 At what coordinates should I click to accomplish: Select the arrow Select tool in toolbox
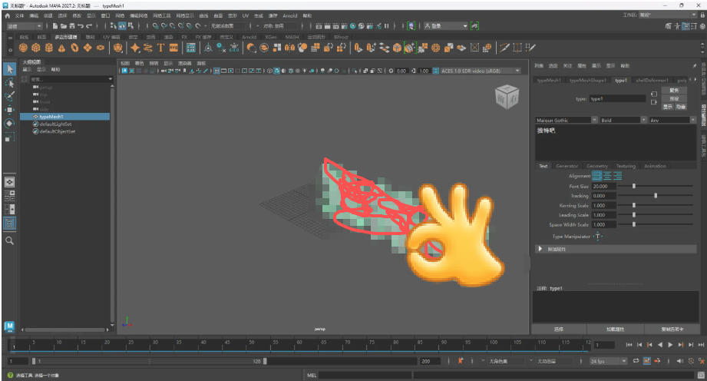click(x=9, y=69)
